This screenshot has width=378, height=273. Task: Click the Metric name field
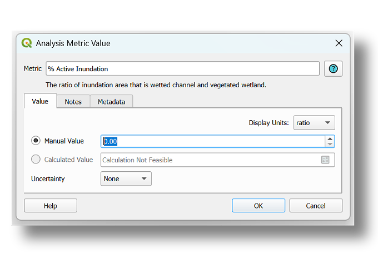tap(182, 69)
